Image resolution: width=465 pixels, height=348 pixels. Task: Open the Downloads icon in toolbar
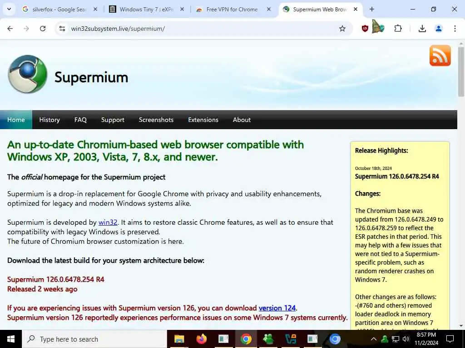click(x=422, y=29)
